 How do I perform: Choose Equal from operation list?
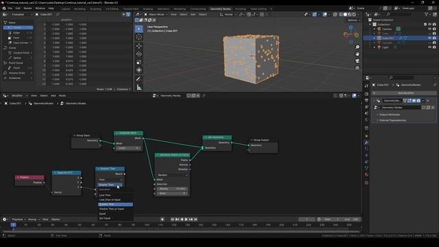coord(115,213)
